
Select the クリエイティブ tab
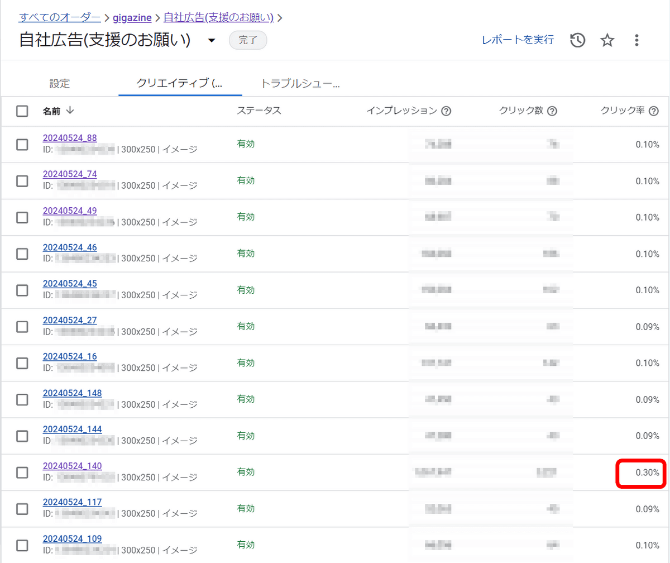[x=180, y=84]
